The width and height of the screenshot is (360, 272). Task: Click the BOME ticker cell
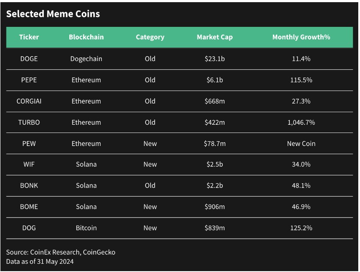[x=29, y=207]
